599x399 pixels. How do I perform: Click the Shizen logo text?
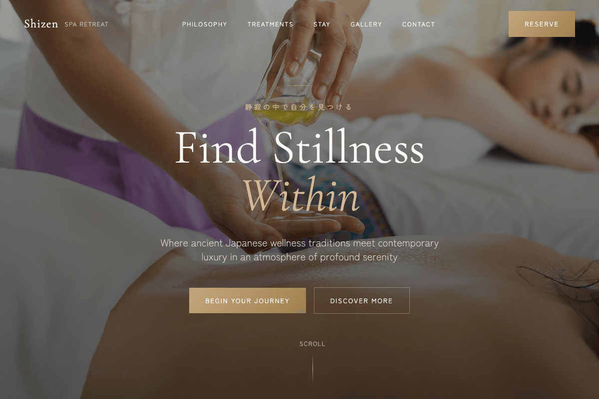41,24
